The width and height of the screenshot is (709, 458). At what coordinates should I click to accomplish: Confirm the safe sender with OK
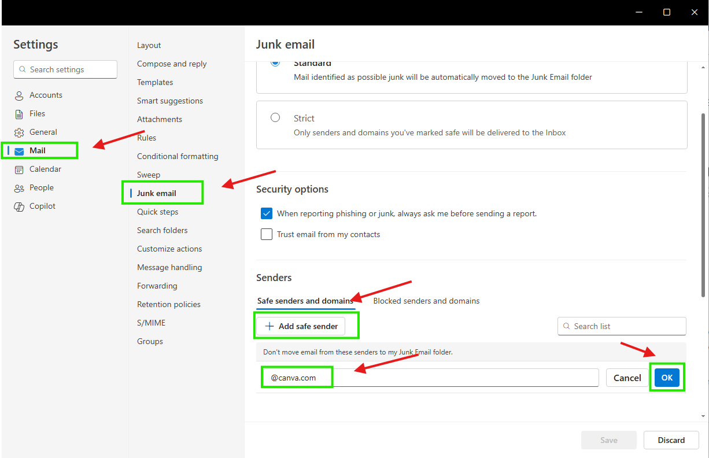pyautogui.click(x=667, y=378)
